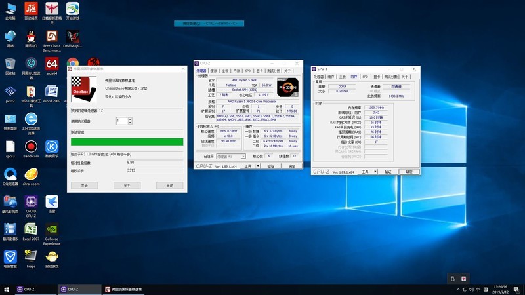Click thread count field in Fritz benchmark
The image size is (525, 295).
(122, 121)
